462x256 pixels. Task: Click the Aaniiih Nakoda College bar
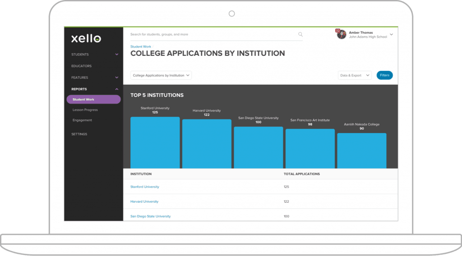(362, 151)
